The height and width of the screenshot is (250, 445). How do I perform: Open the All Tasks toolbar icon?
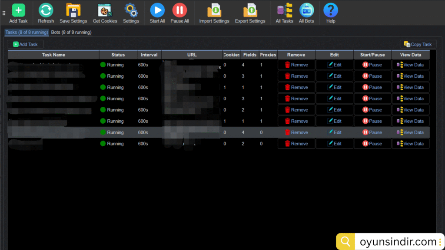coord(284,10)
